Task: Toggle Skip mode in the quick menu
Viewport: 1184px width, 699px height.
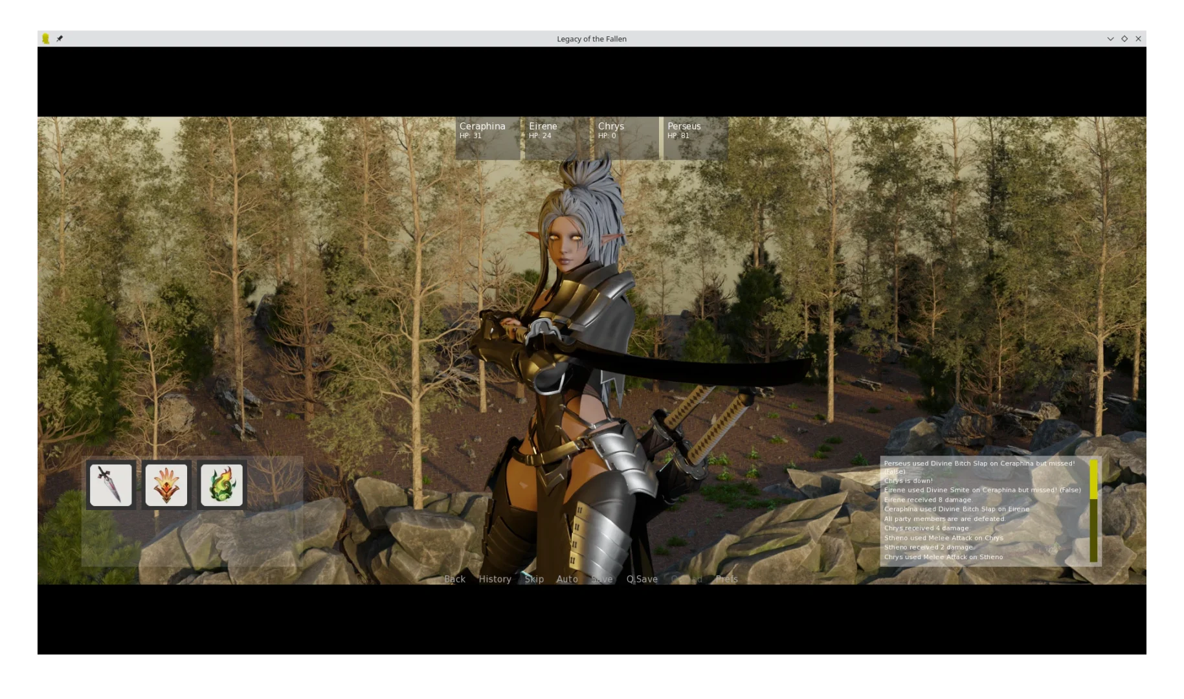Action: tap(534, 579)
